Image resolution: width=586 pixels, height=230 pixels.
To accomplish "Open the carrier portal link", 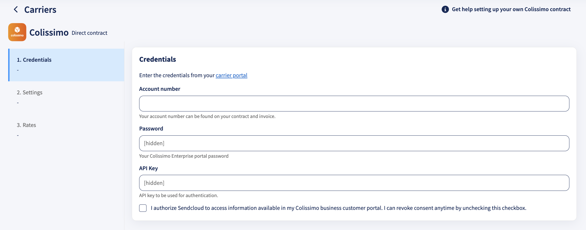I will pos(231,75).
